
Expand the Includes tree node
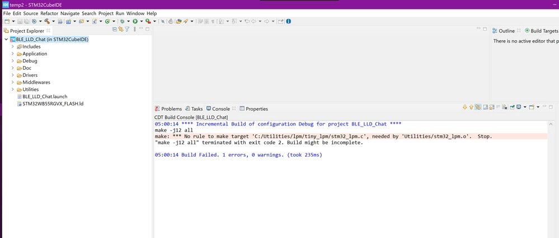[x=13, y=46]
